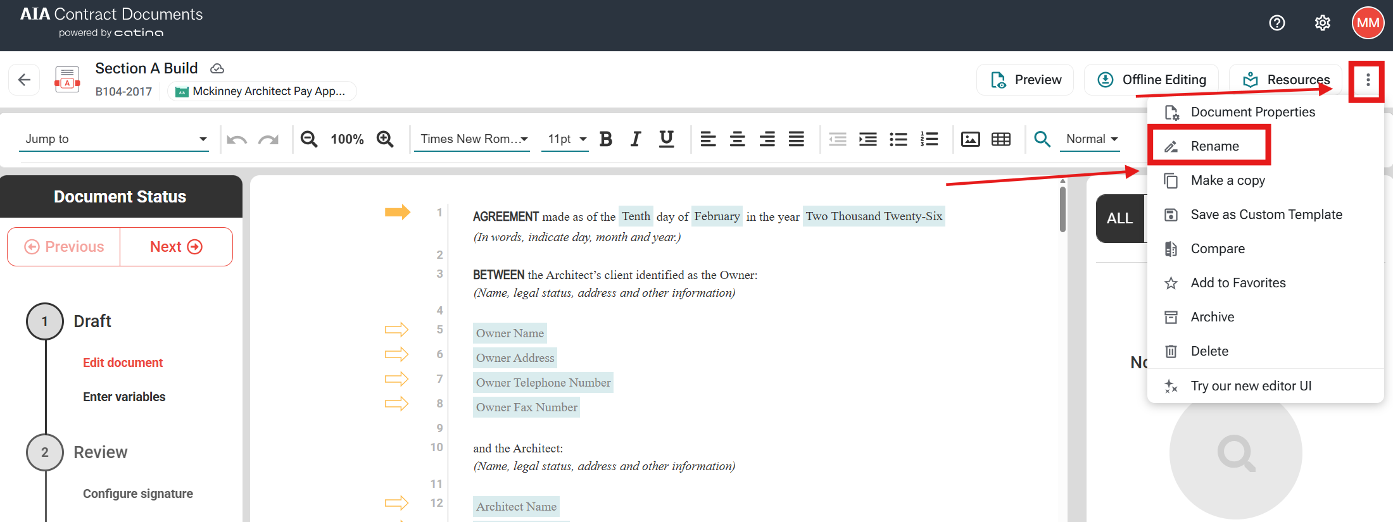Click the zoom out magnifier icon

(309, 139)
